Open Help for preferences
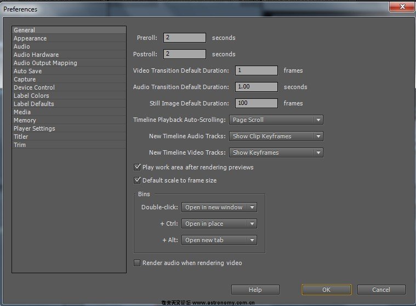The width and height of the screenshot is (416, 306). click(x=255, y=290)
